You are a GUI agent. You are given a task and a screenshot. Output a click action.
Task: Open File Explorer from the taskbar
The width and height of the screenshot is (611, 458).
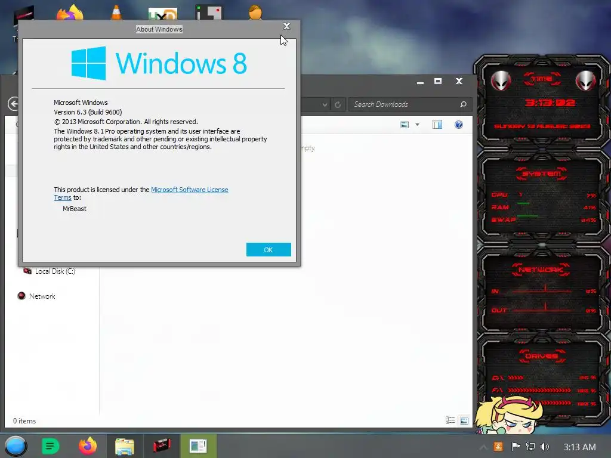pyautogui.click(x=125, y=446)
